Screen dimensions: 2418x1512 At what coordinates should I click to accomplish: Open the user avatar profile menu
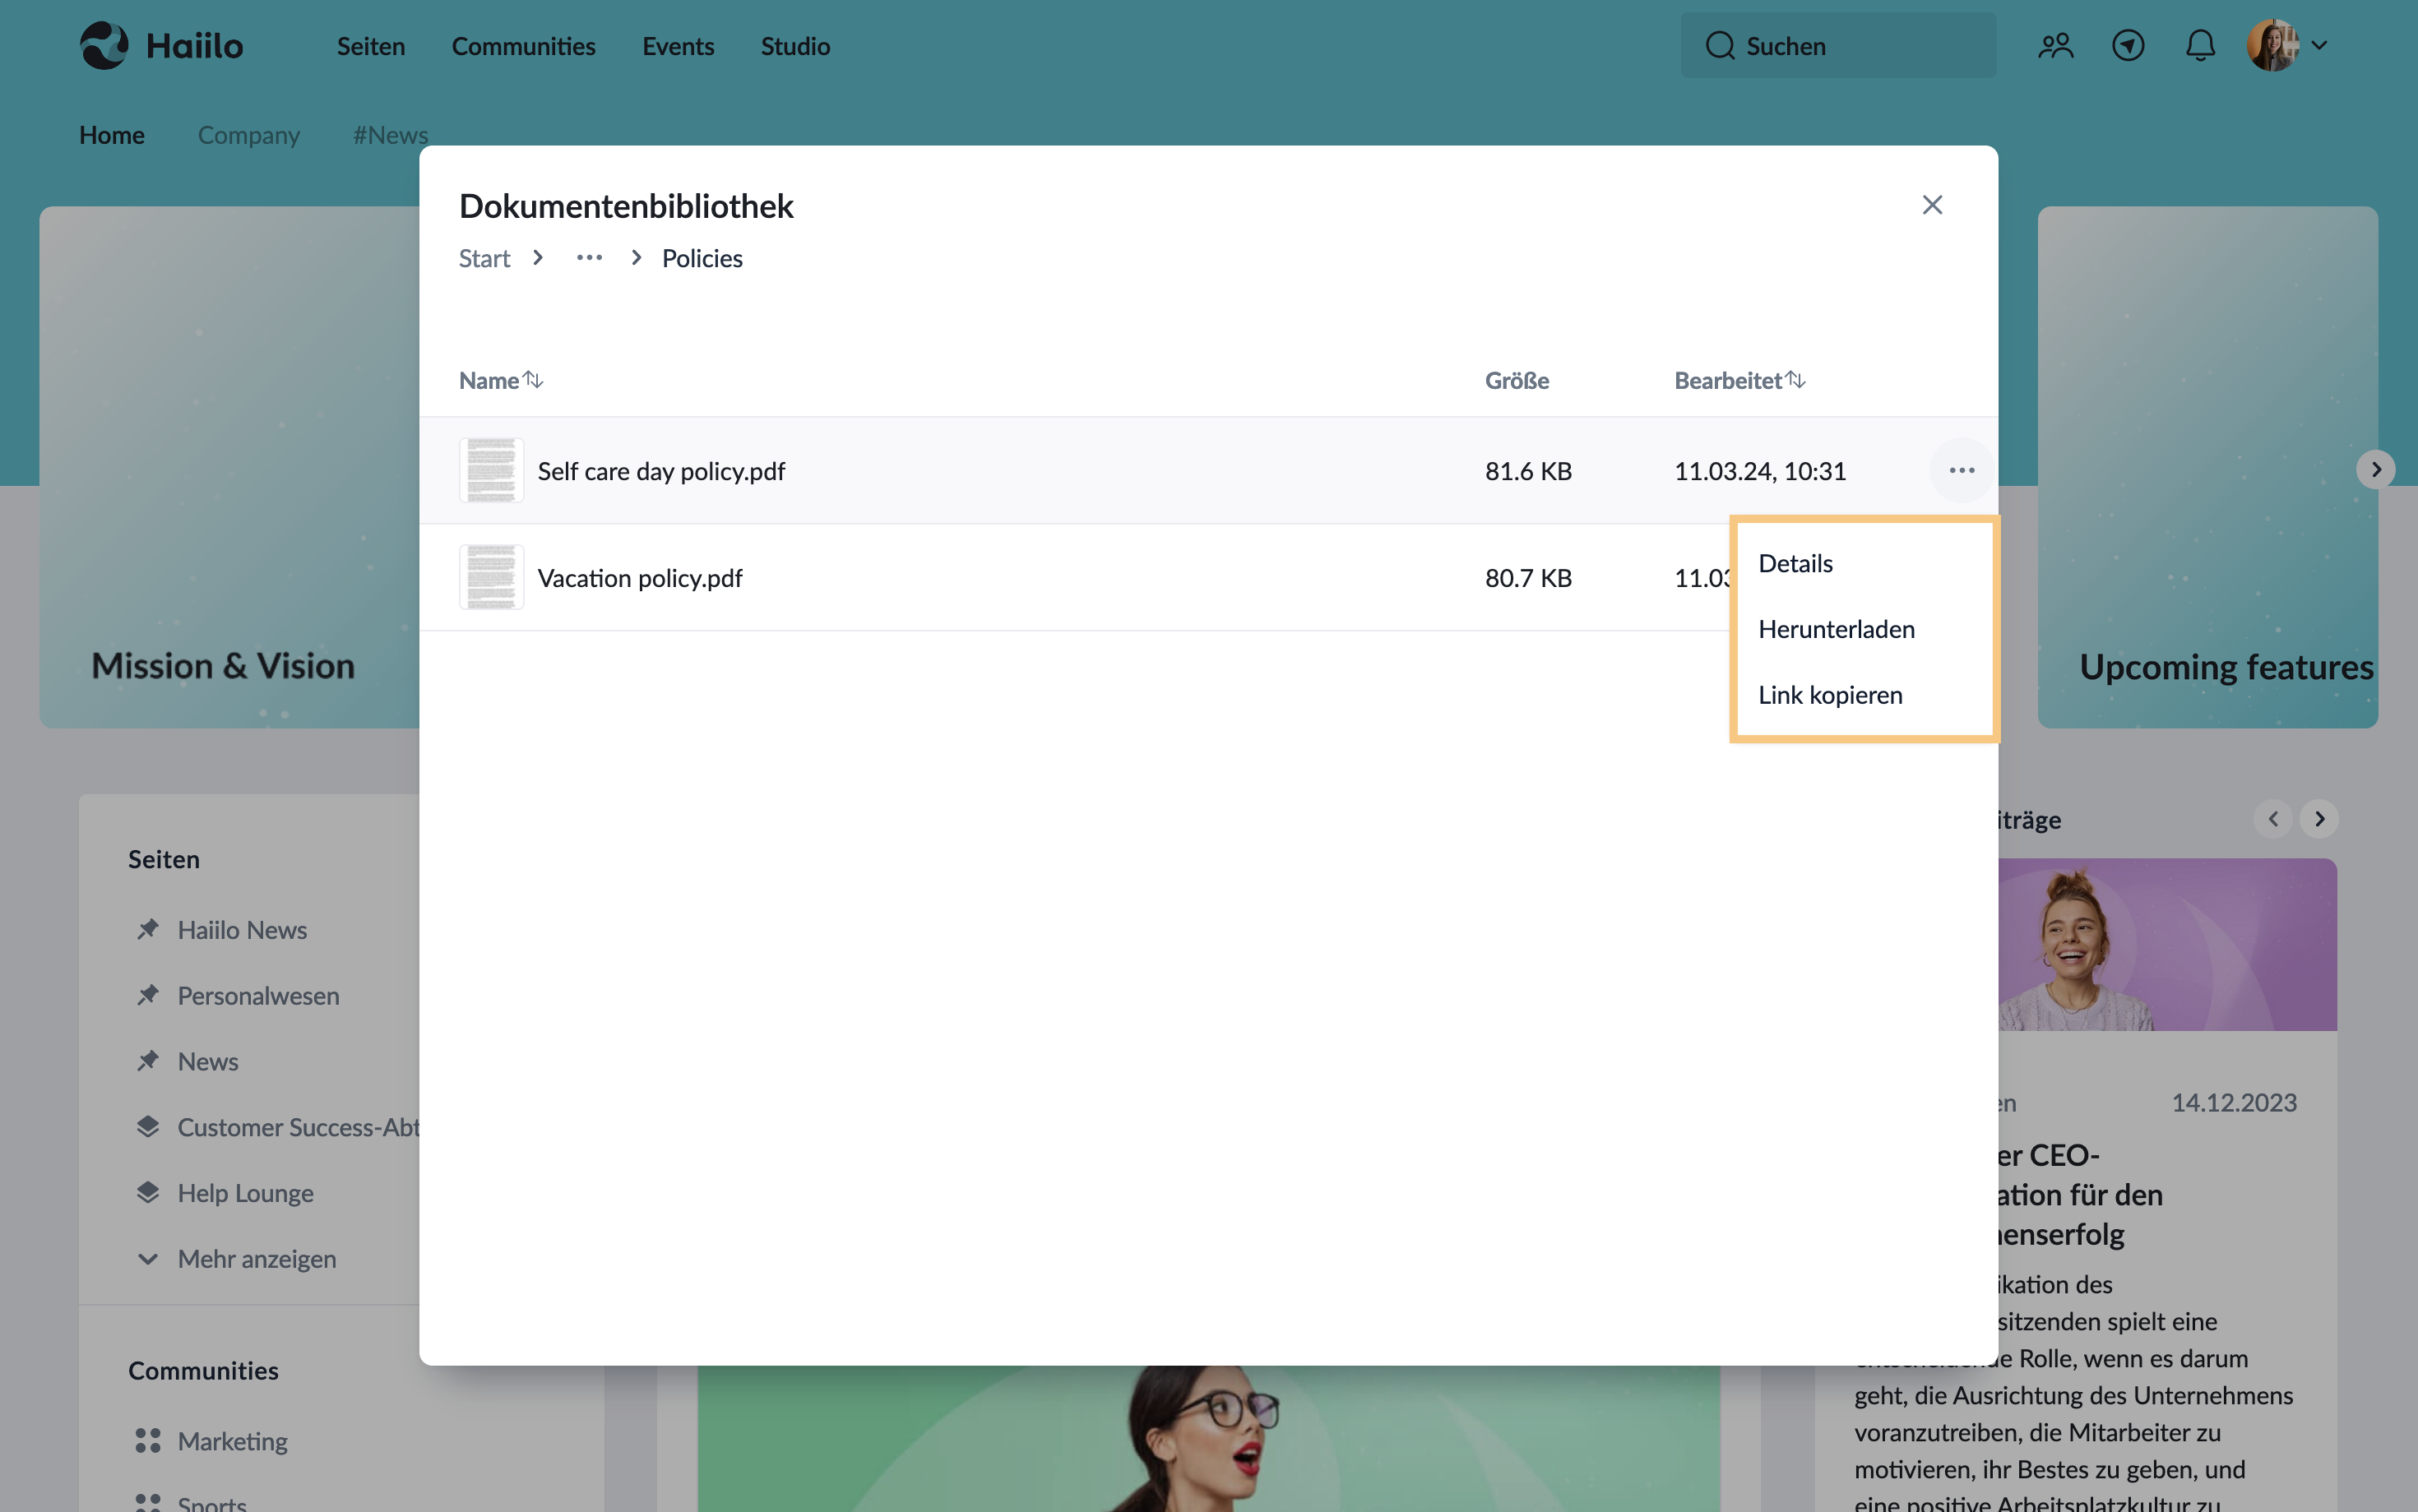pyautogui.click(x=2272, y=46)
